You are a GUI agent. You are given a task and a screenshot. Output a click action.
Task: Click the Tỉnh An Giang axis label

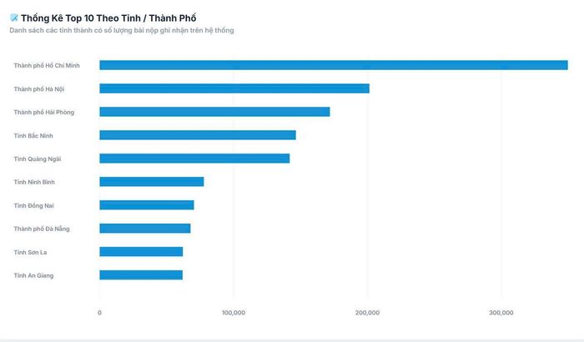tap(33, 276)
